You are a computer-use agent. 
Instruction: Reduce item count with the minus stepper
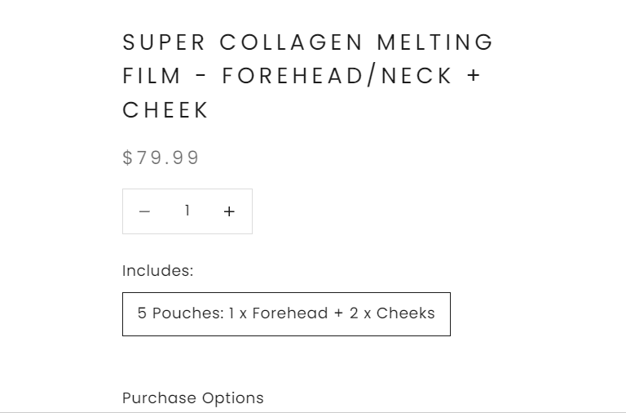[145, 211]
